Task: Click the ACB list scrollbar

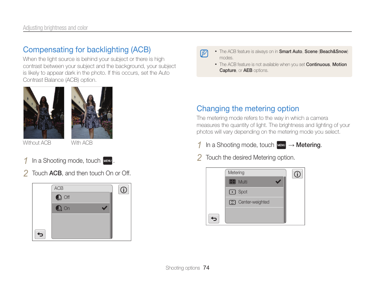Action: coord(111,215)
